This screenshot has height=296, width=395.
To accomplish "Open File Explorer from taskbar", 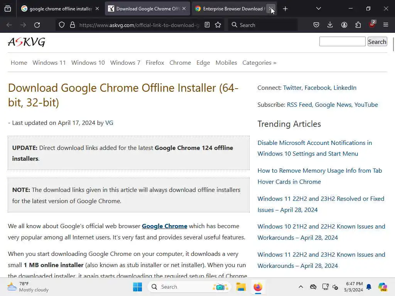I will (241, 287).
